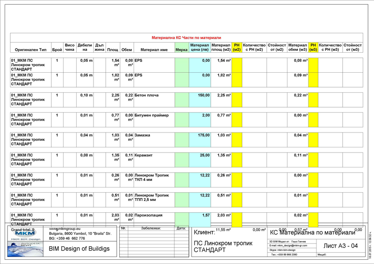Click 'ПС Линокром тропик СТАНДАРТ' project name

223,246
